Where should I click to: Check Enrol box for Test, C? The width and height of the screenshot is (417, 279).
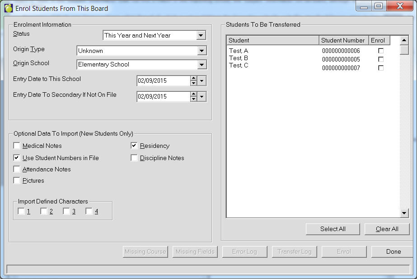[x=381, y=68]
